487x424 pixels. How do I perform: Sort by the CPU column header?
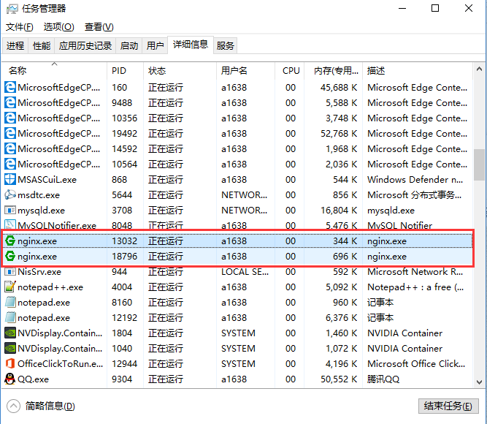[x=289, y=71]
